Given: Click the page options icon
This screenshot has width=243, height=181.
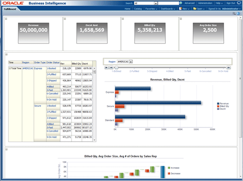Looking at the screenshot, I should pyautogui.click(x=234, y=14).
